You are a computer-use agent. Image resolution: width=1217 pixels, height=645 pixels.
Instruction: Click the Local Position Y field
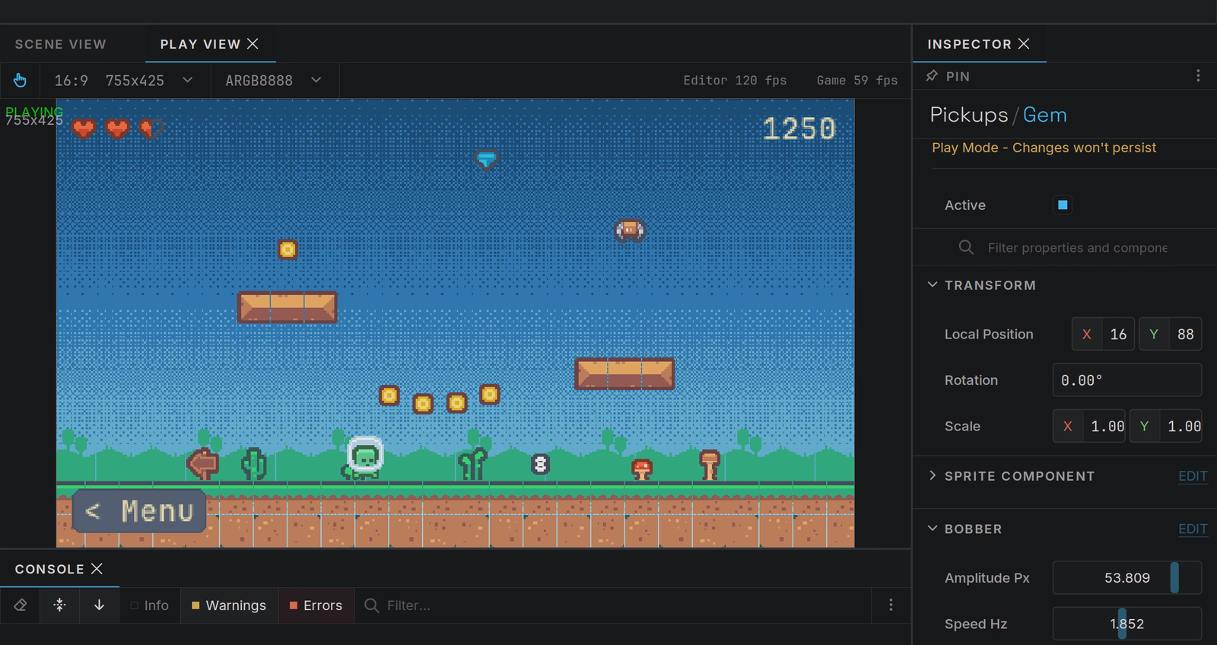click(x=1171, y=334)
